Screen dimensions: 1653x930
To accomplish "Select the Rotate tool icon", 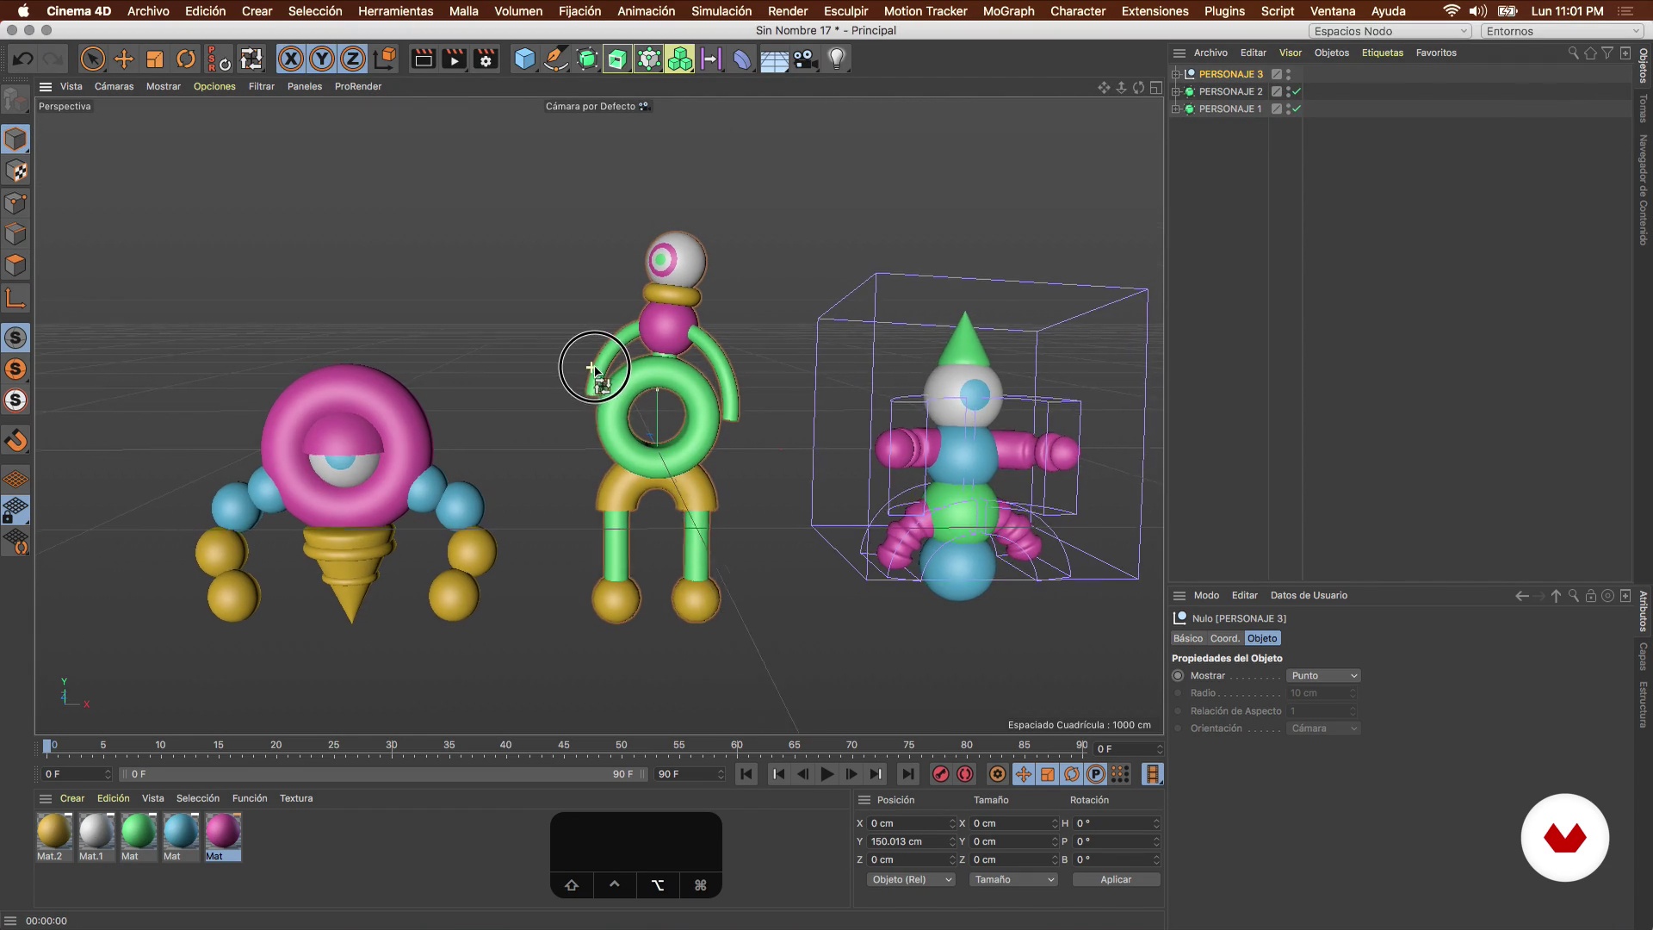I will (x=186, y=59).
